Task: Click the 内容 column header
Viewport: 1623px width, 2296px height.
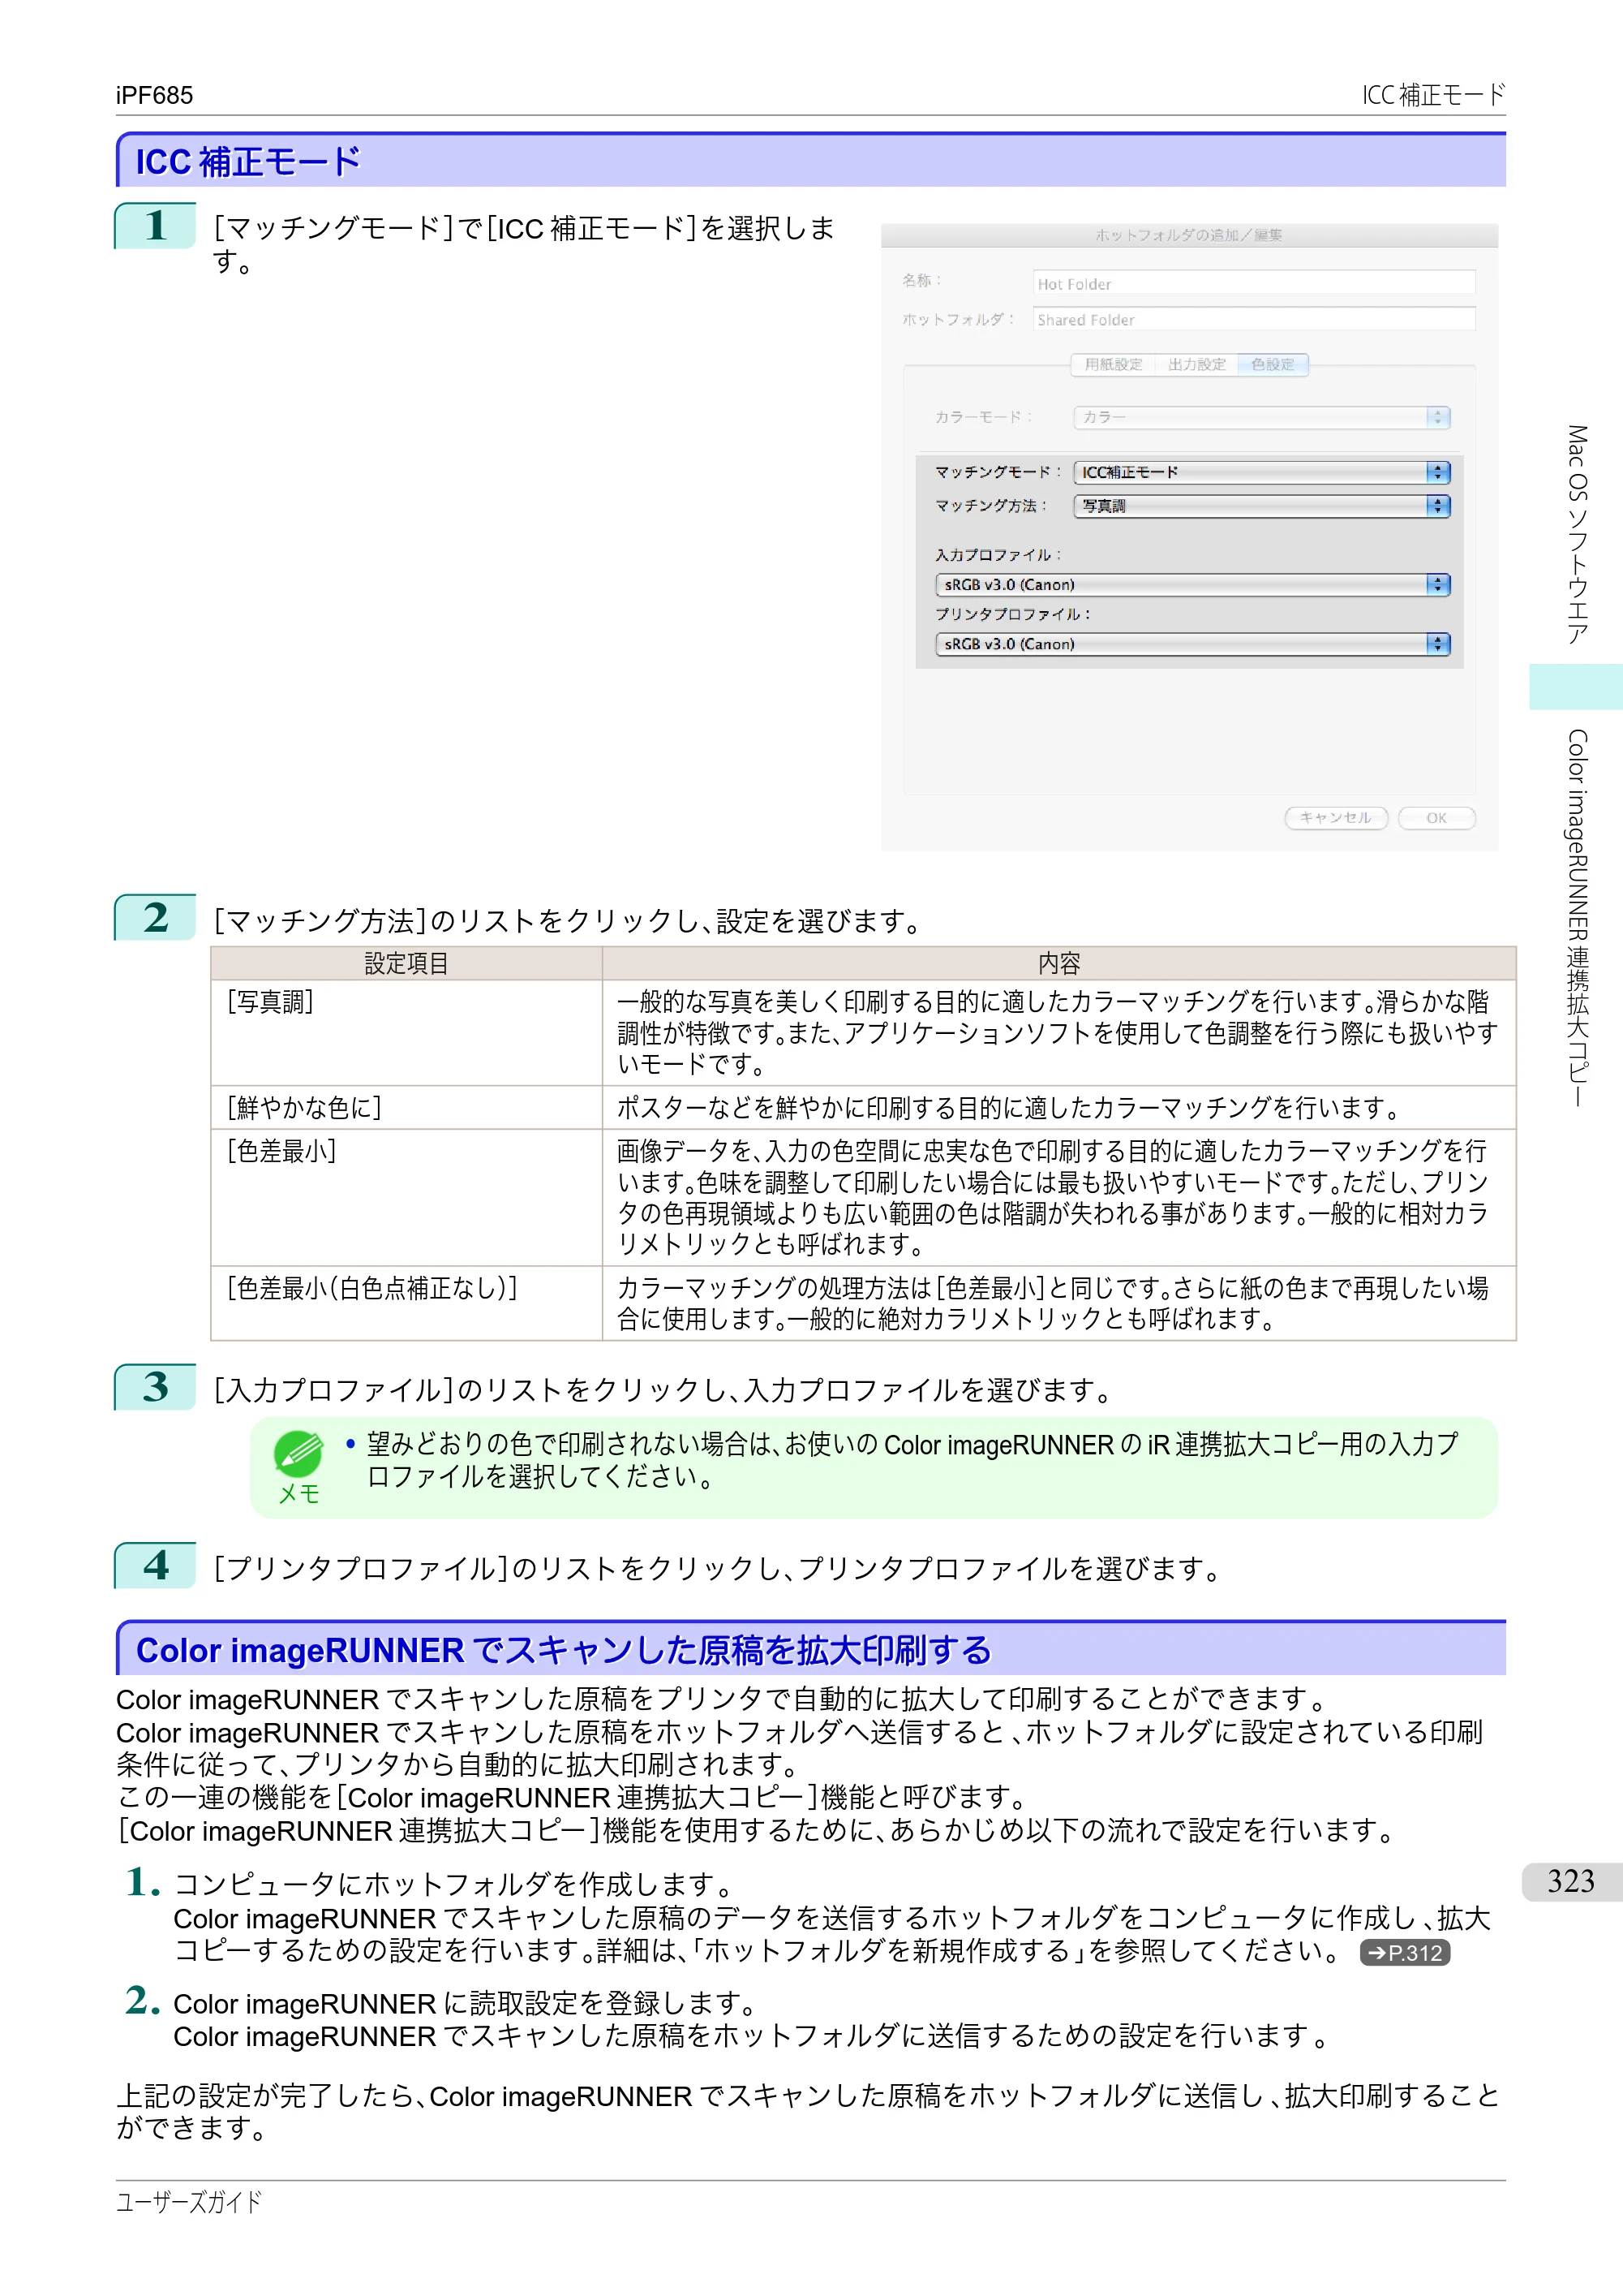Action: (x=1059, y=964)
